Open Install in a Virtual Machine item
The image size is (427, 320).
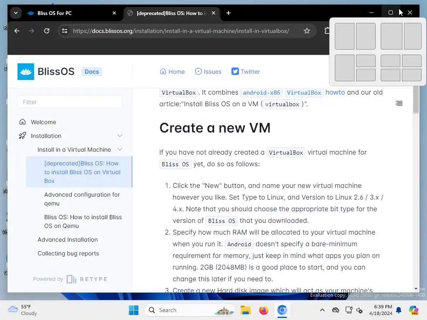pyautogui.click(x=74, y=150)
